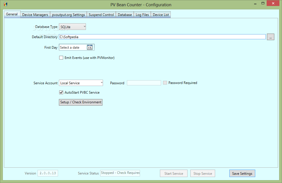Enable Emit Events for PVMonitor
The image size is (282, 183).
pos(61,57)
